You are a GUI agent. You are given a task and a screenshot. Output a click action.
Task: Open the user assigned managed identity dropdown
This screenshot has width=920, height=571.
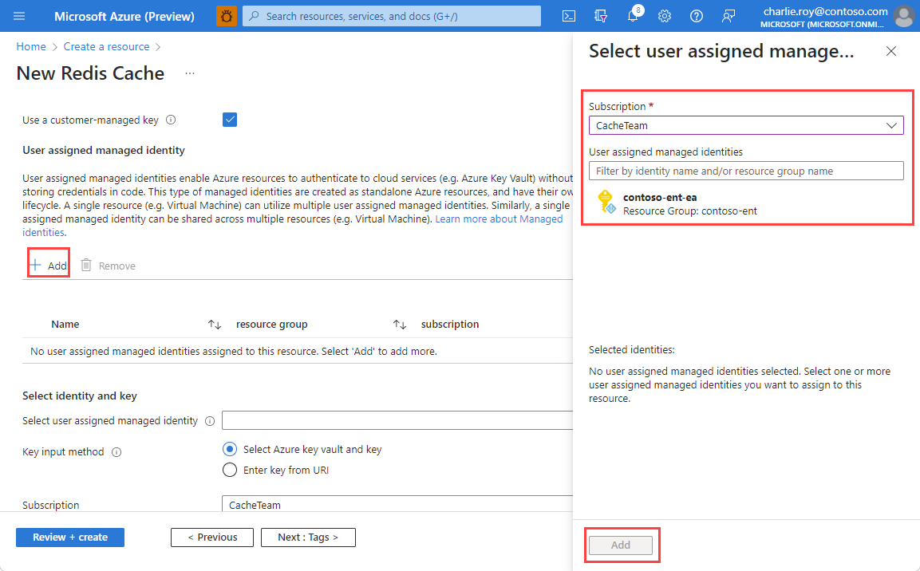pos(397,420)
